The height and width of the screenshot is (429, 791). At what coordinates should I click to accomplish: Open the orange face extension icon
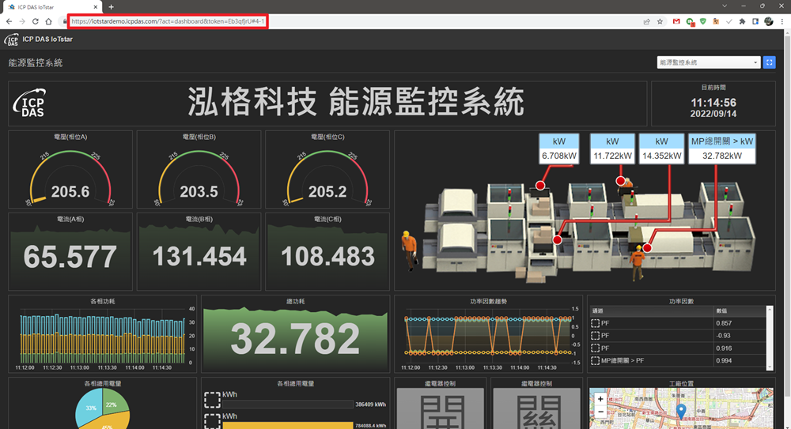pos(716,21)
